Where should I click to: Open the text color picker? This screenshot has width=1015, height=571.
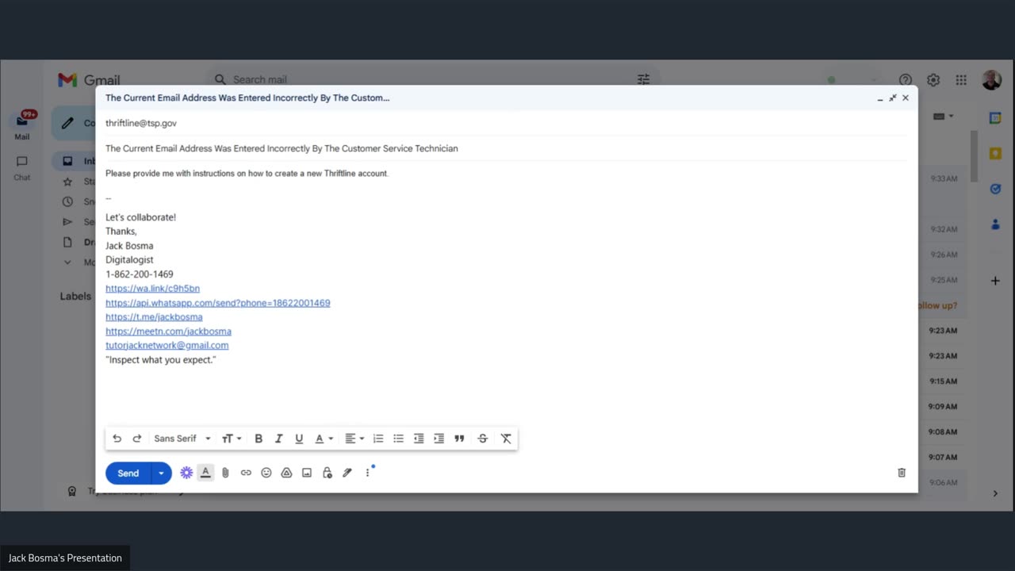click(324, 439)
